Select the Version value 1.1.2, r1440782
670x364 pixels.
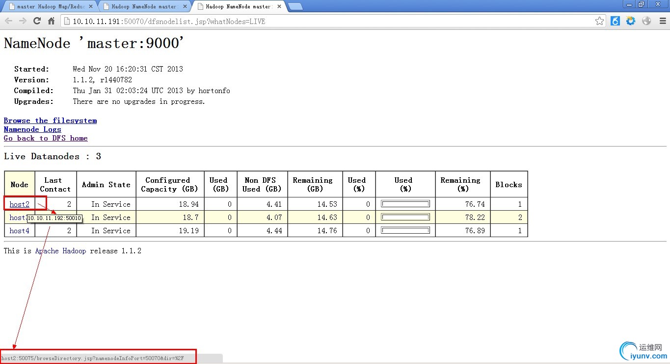(102, 80)
